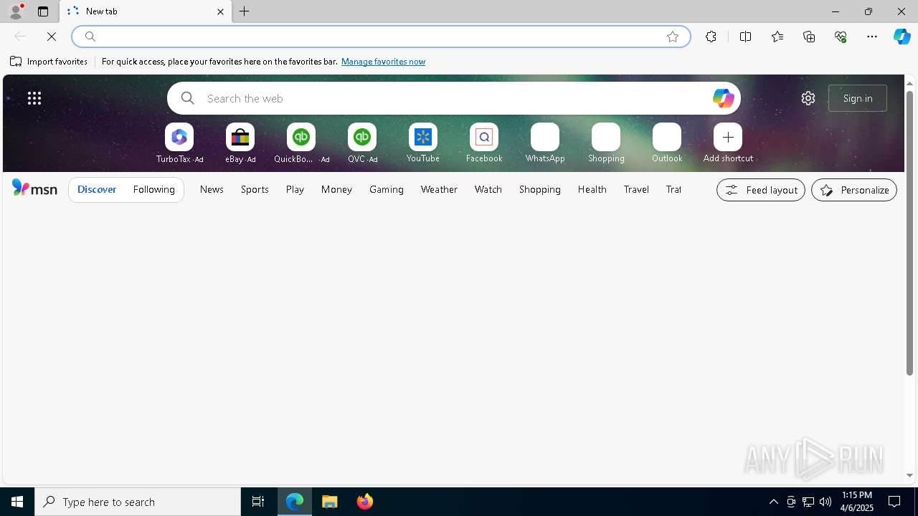Click the browser address bar
This screenshot has height=516, width=918.
pyautogui.click(x=380, y=37)
